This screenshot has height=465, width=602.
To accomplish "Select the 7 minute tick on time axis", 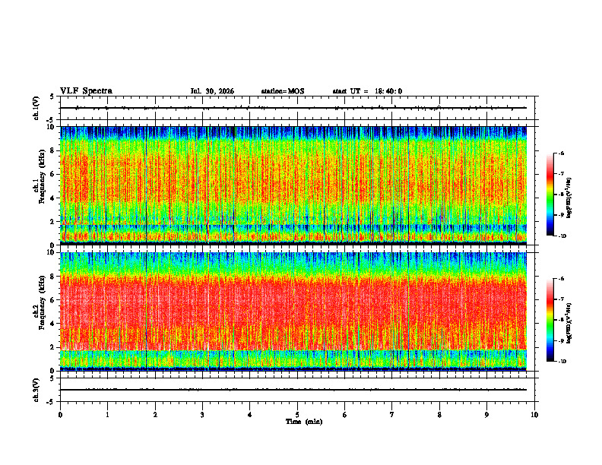I will [x=392, y=415].
